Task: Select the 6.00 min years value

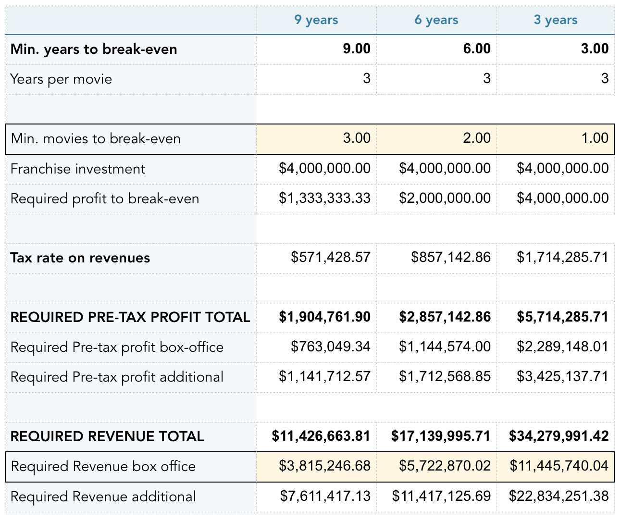Action: coord(436,49)
